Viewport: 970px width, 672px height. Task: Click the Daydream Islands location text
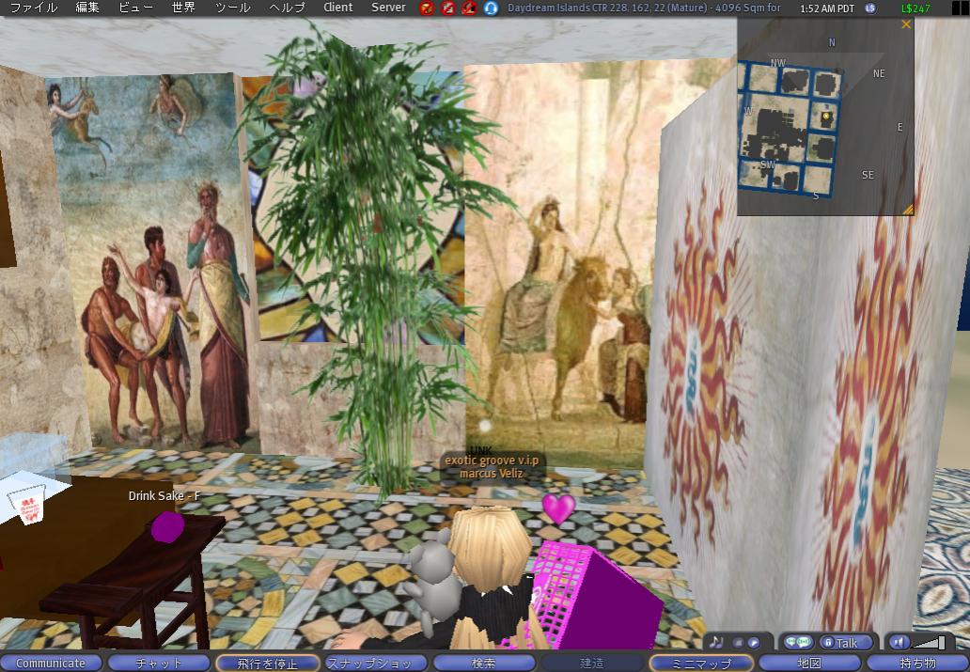644,8
